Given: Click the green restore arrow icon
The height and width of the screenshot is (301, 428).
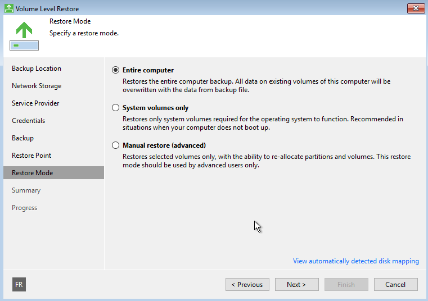Looking at the screenshot, I should [x=24, y=36].
